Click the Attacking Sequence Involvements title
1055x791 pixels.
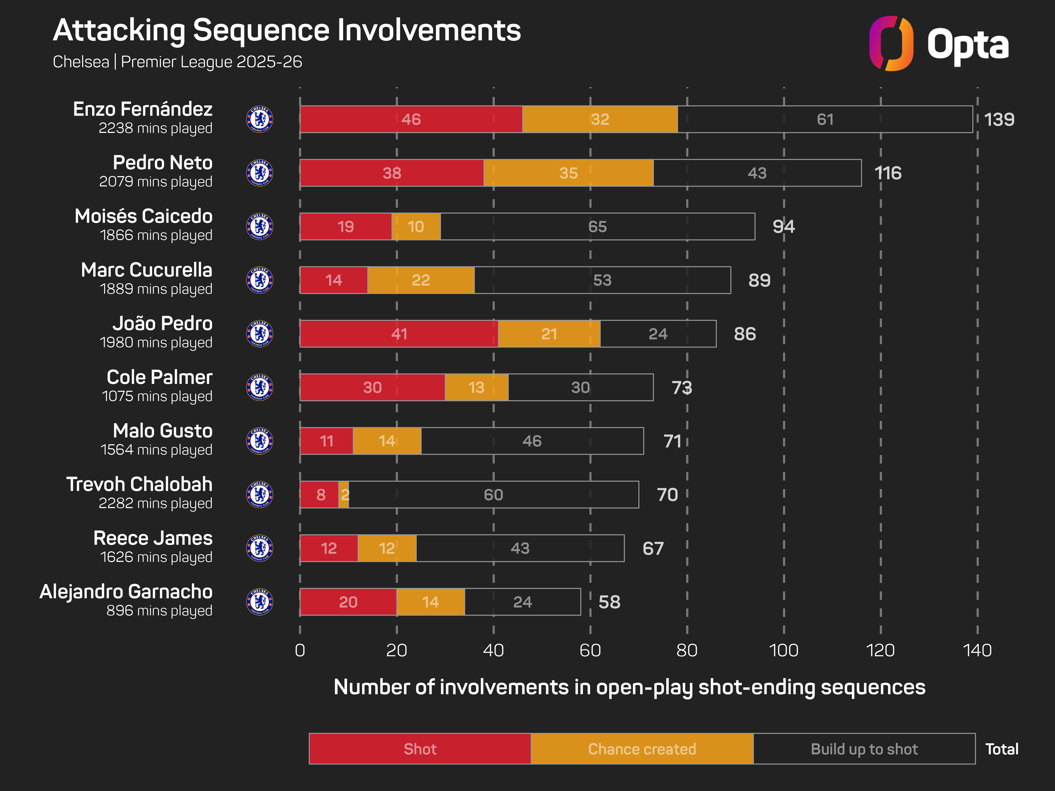[287, 30]
